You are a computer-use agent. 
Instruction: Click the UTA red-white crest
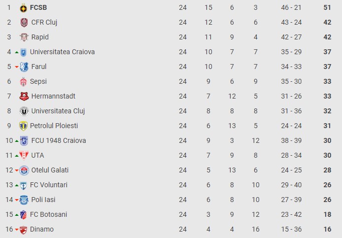(24, 156)
